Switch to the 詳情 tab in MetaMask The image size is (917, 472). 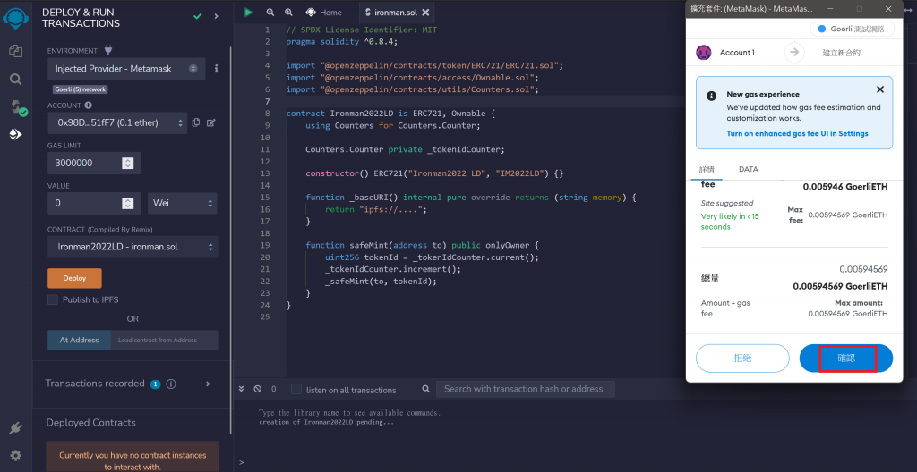(x=707, y=170)
